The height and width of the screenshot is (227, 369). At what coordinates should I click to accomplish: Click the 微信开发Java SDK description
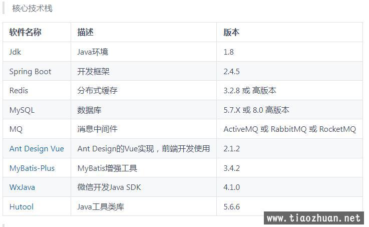pyautogui.click(x=109, y=187)
